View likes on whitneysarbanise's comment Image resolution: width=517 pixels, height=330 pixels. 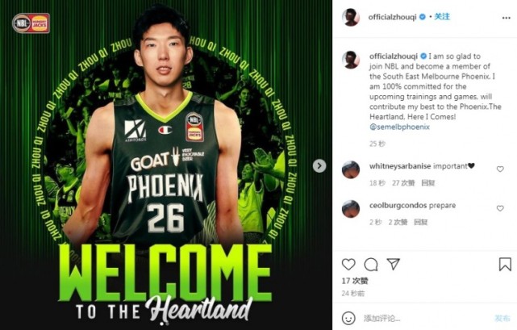(x=403, y=183)
